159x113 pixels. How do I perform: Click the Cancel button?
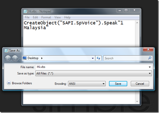tap(140, 84)
